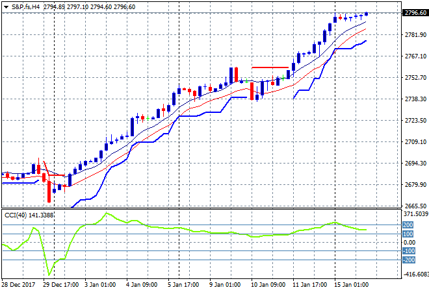Screen dimensions: 429x292
Task: Click the S&P.fs,H4 symbol title text
Action: click(x=26, y=7)
